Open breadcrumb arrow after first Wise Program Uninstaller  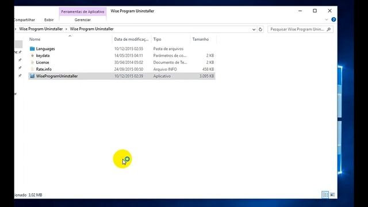pyautogui.click(x=66, y=29)
